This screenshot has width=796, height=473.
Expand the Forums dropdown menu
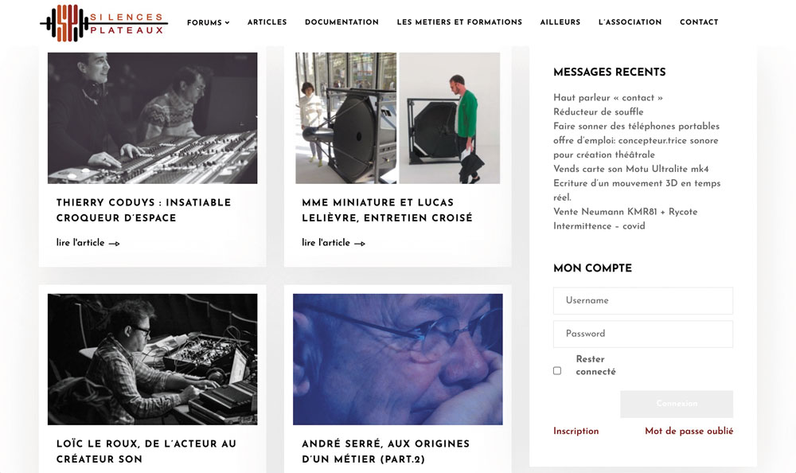[208, 22]
